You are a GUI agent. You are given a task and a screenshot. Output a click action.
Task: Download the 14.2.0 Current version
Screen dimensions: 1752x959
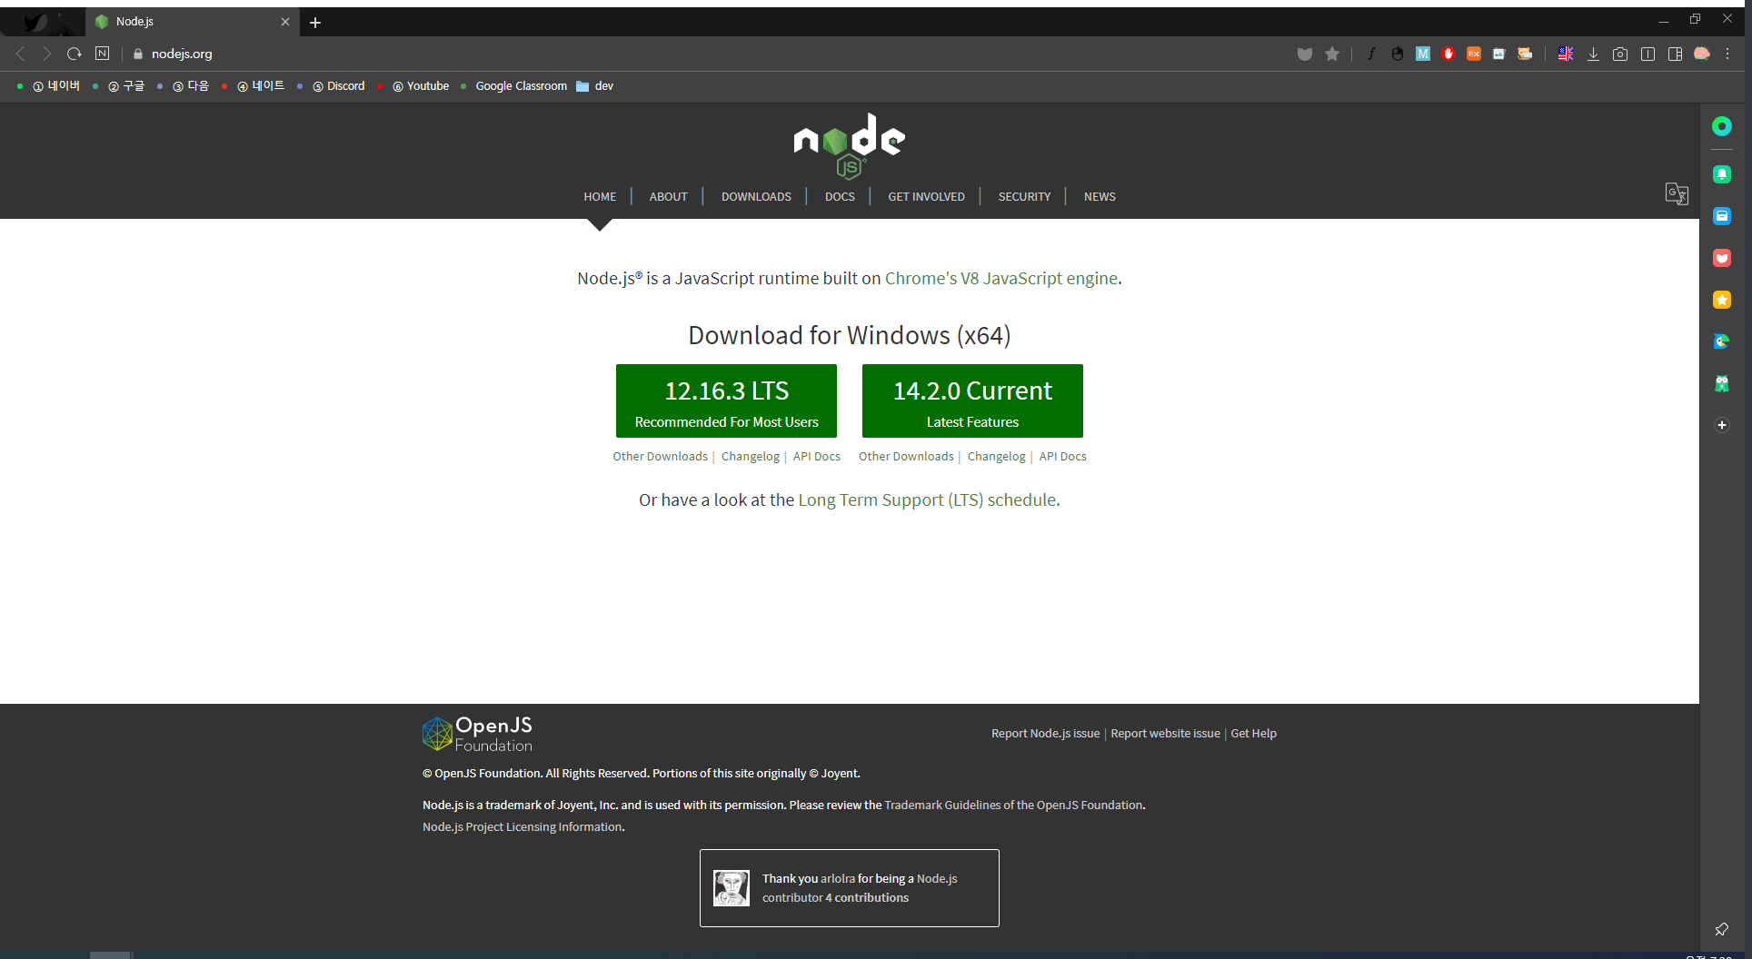(x=972, y=400)
